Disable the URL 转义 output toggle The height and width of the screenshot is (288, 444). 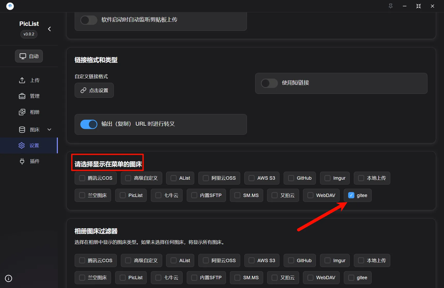(x=89, y=124)
